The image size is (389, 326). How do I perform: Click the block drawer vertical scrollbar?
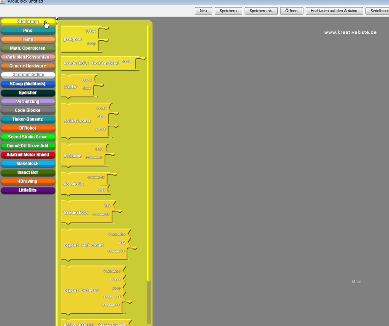(x=149, y=152)
